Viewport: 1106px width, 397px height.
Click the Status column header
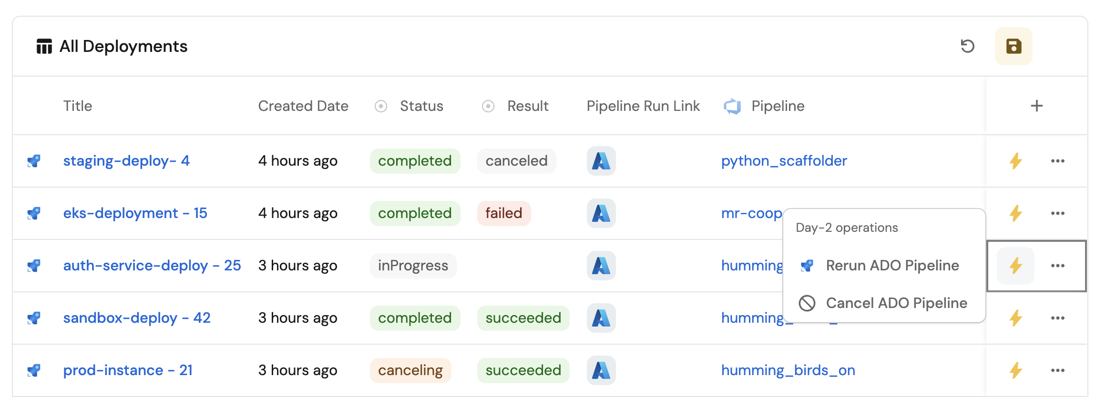tap(421, 106)
